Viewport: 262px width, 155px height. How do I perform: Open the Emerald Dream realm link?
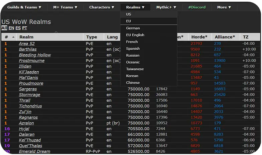pyautogui.click(x=35, y=151)
